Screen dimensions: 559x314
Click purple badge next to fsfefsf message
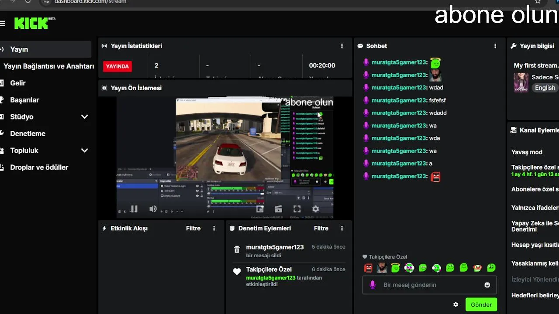pos(366,100)
